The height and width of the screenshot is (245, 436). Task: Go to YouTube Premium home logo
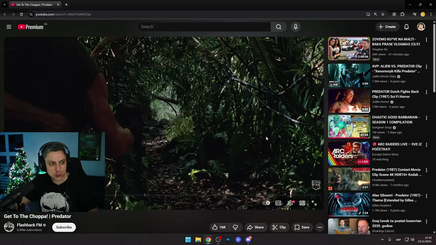point(31,27)
